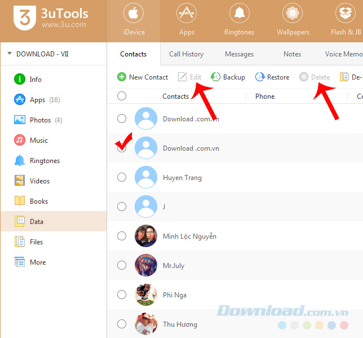Screen dimensions: 363x338
Task: Click the grey Delete X icon
Action: tap(303, 77)
